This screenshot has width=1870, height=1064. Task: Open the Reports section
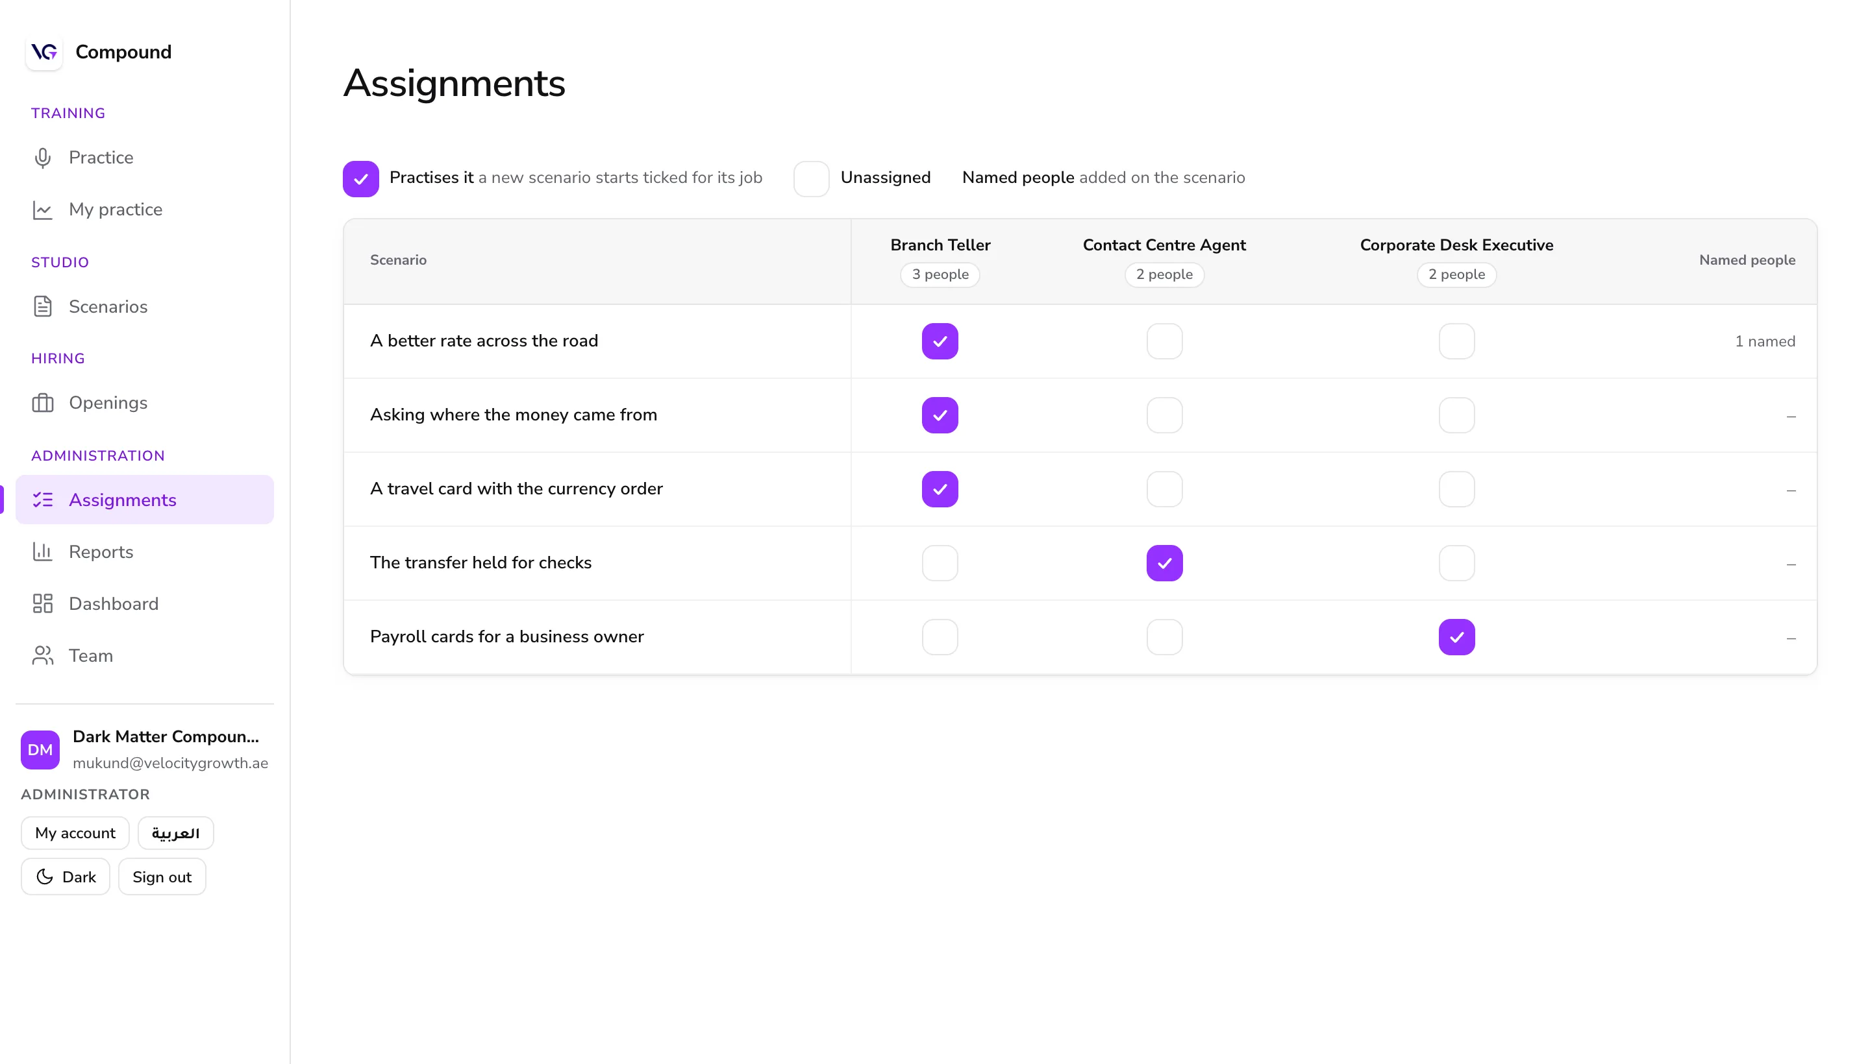(x=145, y=551)
